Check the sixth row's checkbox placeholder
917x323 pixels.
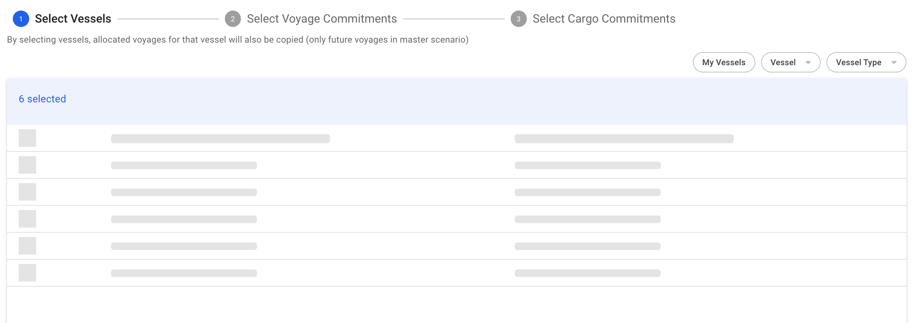[x=27, y=273]
